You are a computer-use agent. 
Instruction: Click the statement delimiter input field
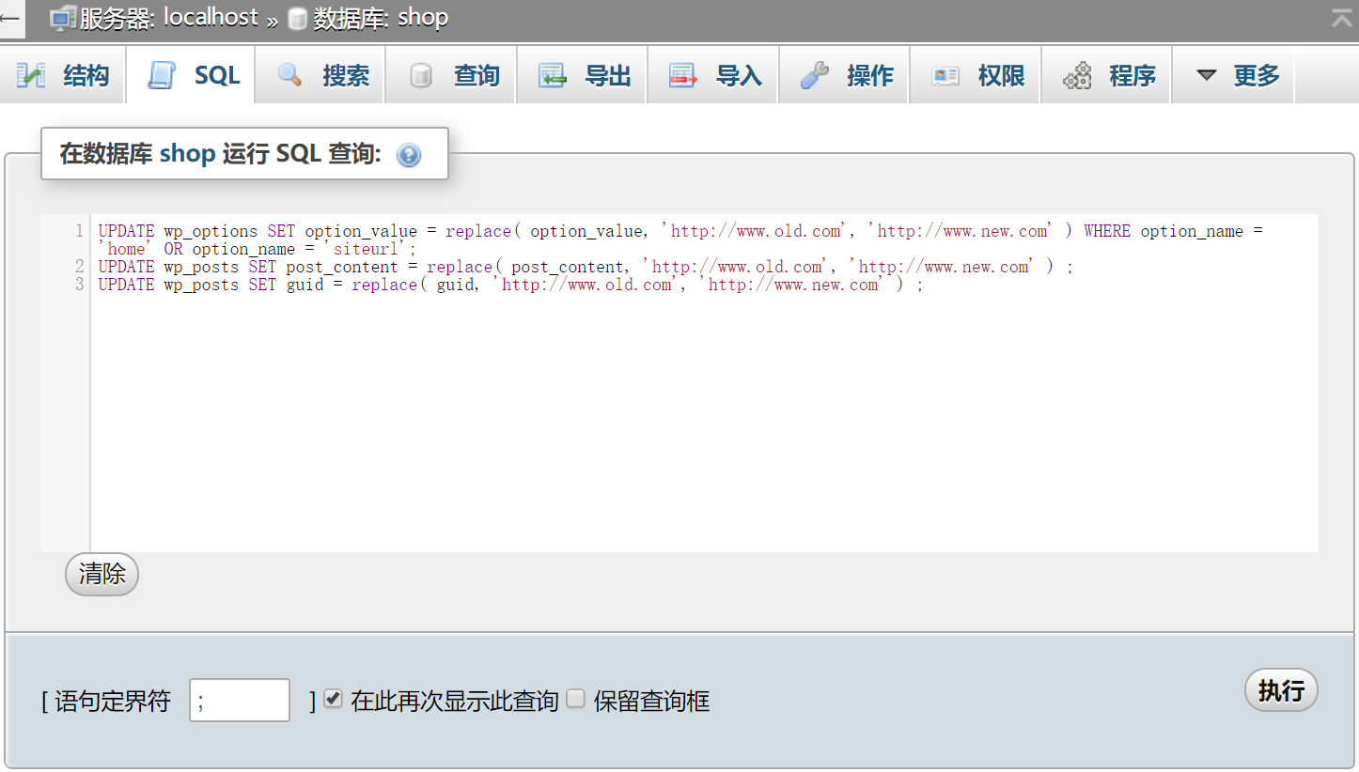coord(239,700)
